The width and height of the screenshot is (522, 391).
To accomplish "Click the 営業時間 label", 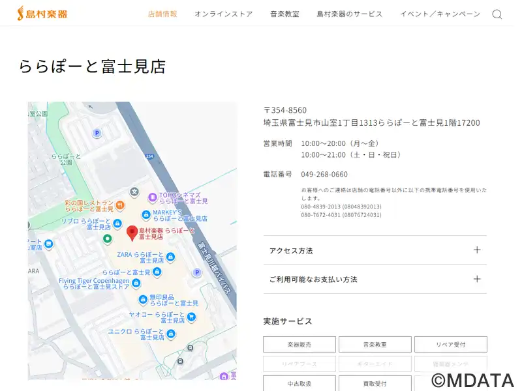I will [278, 143].
